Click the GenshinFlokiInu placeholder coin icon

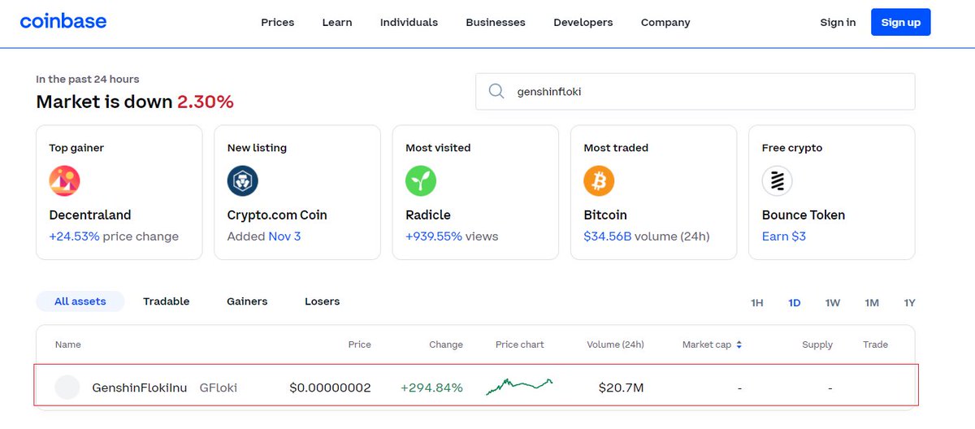click(x=67, y=388)
